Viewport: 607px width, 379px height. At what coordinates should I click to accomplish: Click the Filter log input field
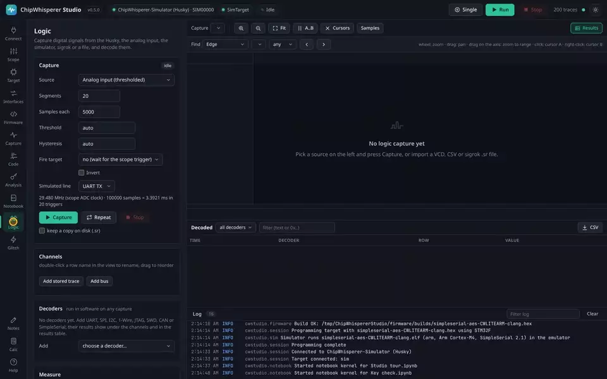543,314
